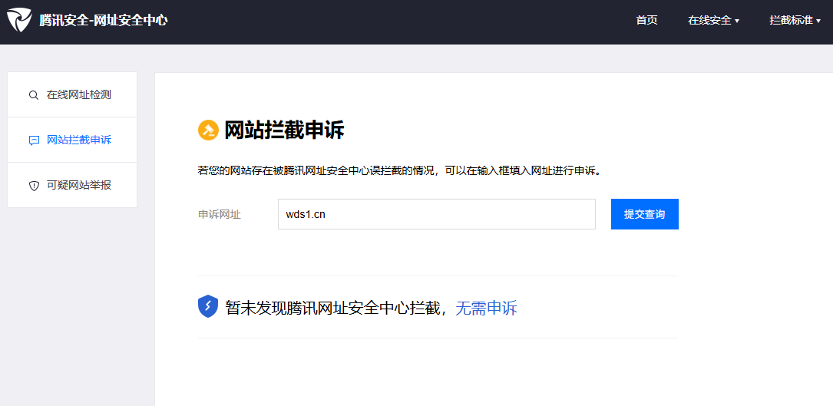Image resolution: width=833 pixels, height=406 pixels.
Task: Expand the 拦截标准 dropdown menu
Action: pyautogui.click(x=795, y=21)
